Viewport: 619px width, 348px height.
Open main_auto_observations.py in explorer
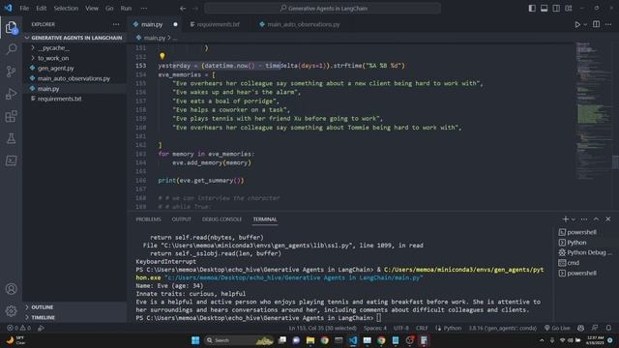[74, 78]
